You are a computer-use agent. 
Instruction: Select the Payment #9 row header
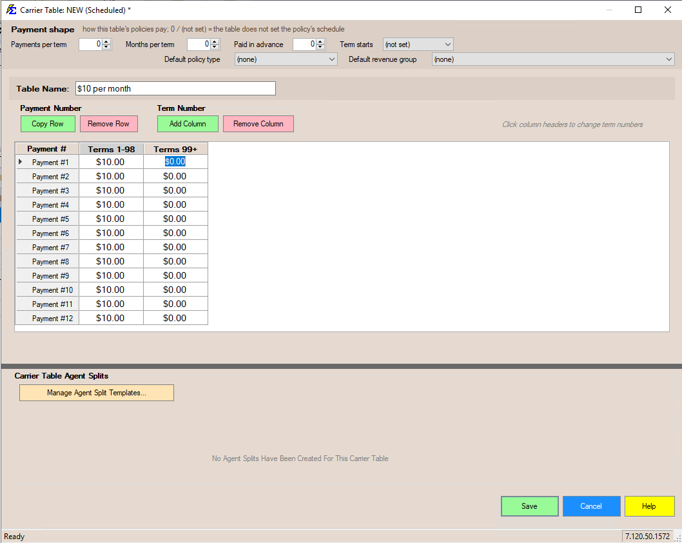tap(47, 275)
